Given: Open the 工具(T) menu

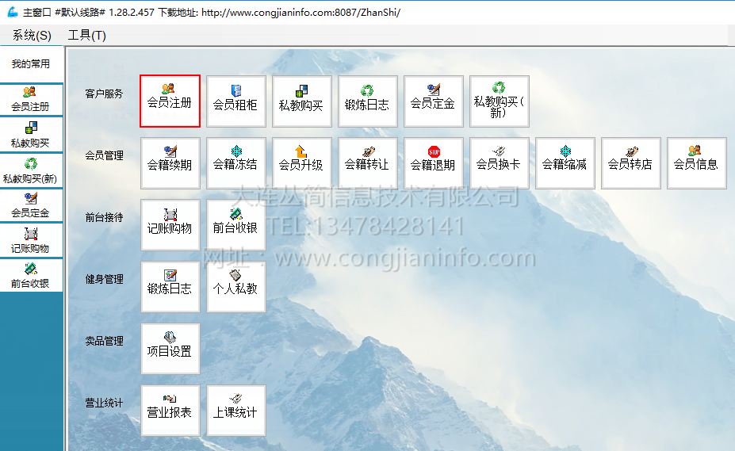Looking at the screenshot, I should [87, 35].
